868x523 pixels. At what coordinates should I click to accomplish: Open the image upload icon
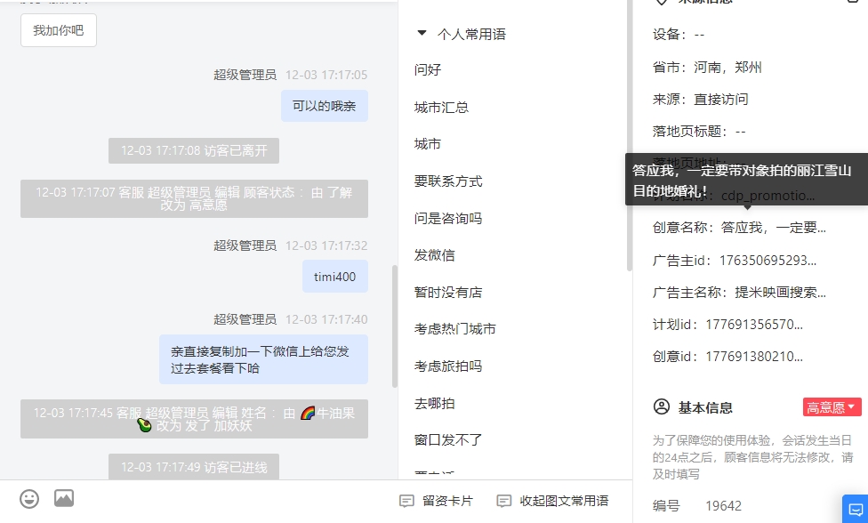(64, 498)
